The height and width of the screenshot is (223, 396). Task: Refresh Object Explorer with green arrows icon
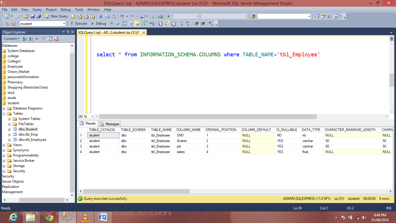[50, 39]
